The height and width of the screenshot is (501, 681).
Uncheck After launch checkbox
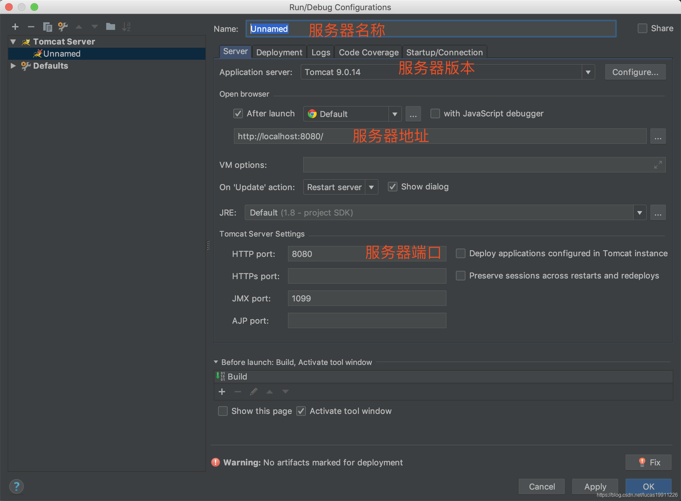238,113
